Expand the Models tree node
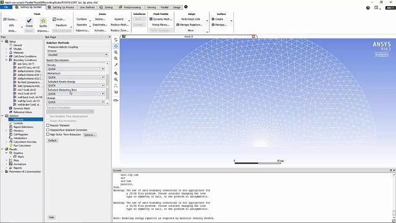Image resolution: width=396 pixels, height=223 pixels. pyautogui.click(x=6, y=49)
